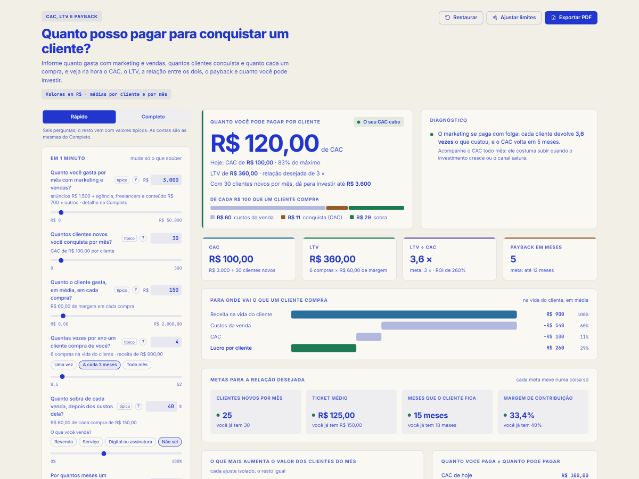Image resolution: width=639 pixels, height=479 pixels.
Task: Apply típico value for new clients per month
Action: pyautogui.click(x=129, y=238)
